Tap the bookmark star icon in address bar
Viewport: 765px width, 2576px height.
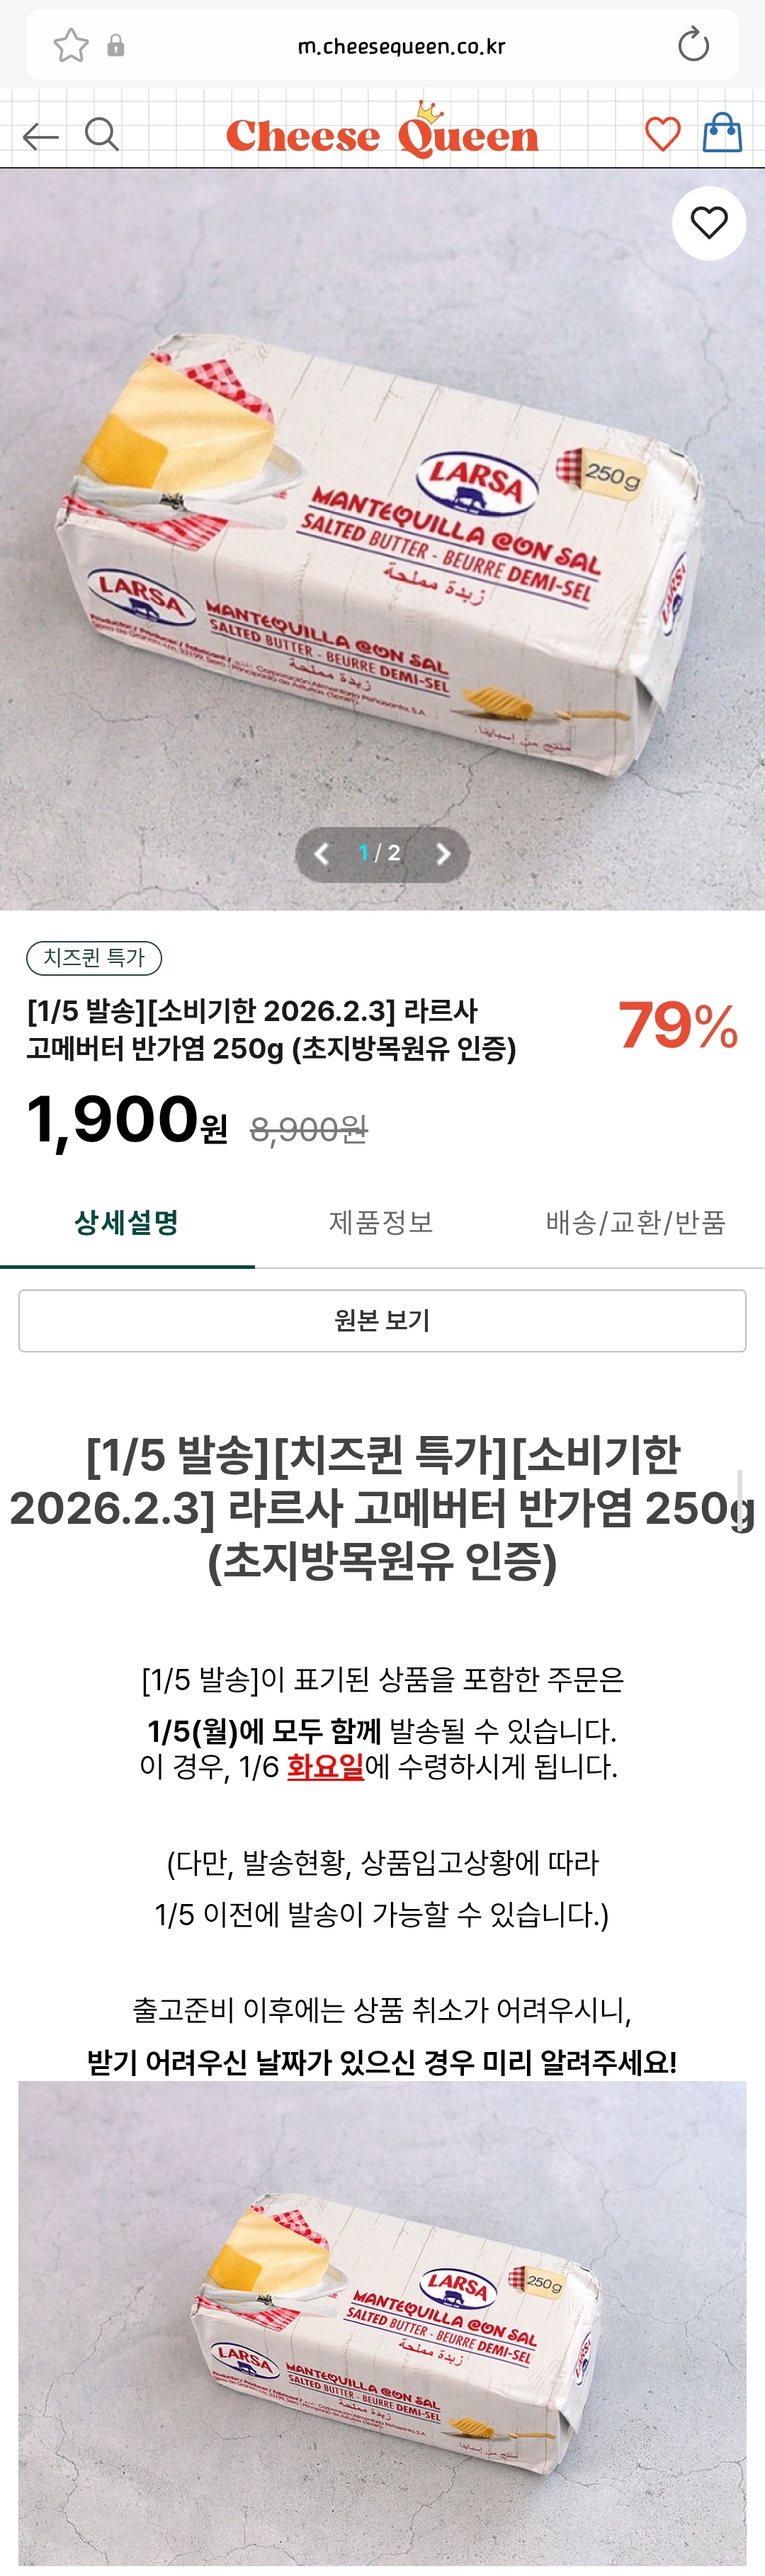pyautogui.click(x=71, y=45)
